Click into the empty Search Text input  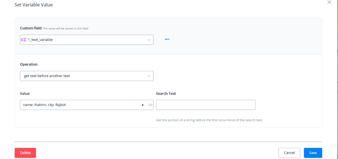205,105
